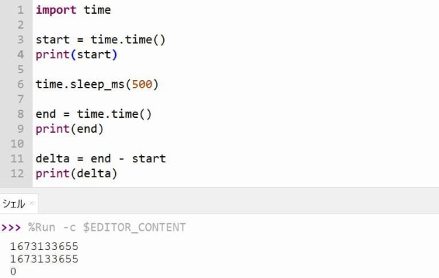Click the >>> shell prompt
The image size is (439, 278).
coord(11,227)
